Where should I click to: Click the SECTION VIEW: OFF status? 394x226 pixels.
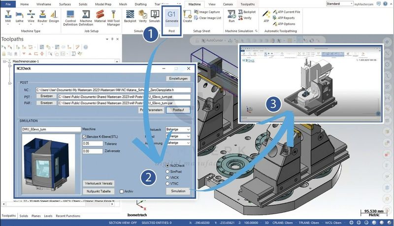point(123,223)
